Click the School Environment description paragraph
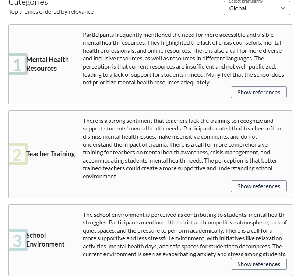Screen dimensions: 299x279 [x=184, y=234]
